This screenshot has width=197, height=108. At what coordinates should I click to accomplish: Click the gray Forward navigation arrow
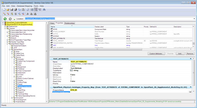(x=10, y=19)
